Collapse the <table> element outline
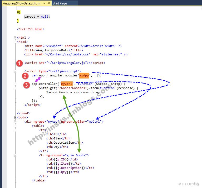Screen dimensions: 202x188 click(15, 126)
